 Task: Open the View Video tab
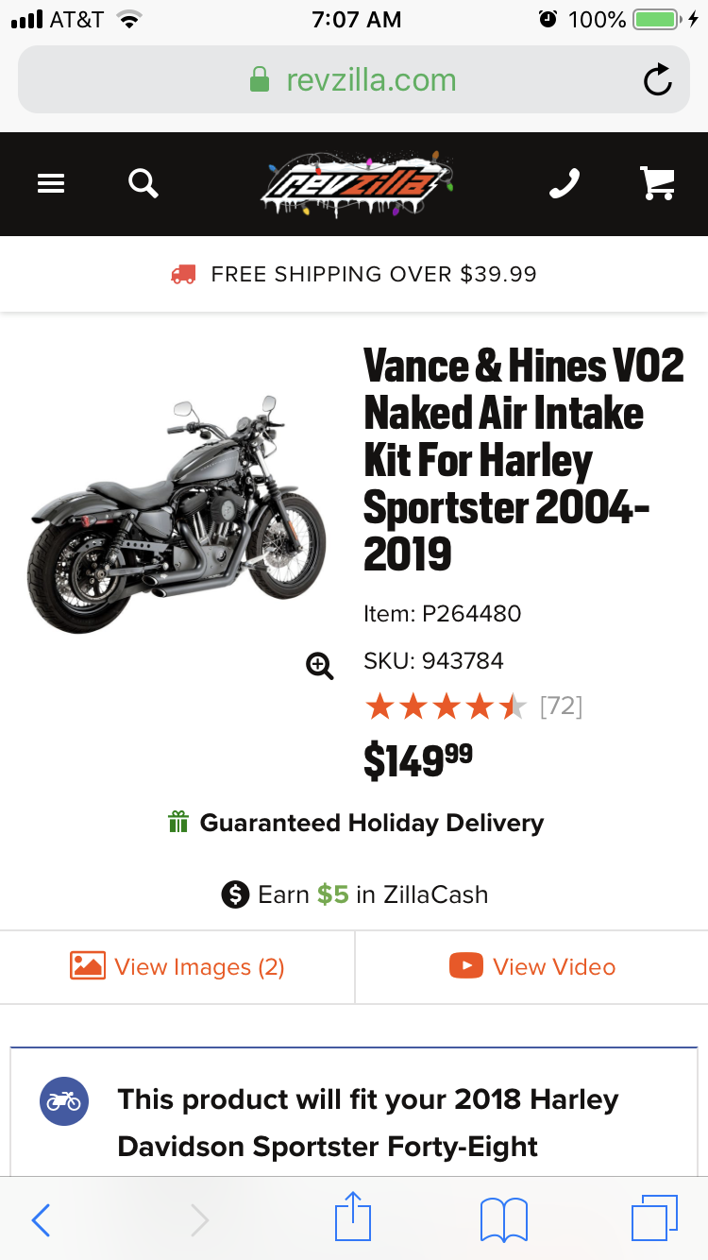click(532, 967)
